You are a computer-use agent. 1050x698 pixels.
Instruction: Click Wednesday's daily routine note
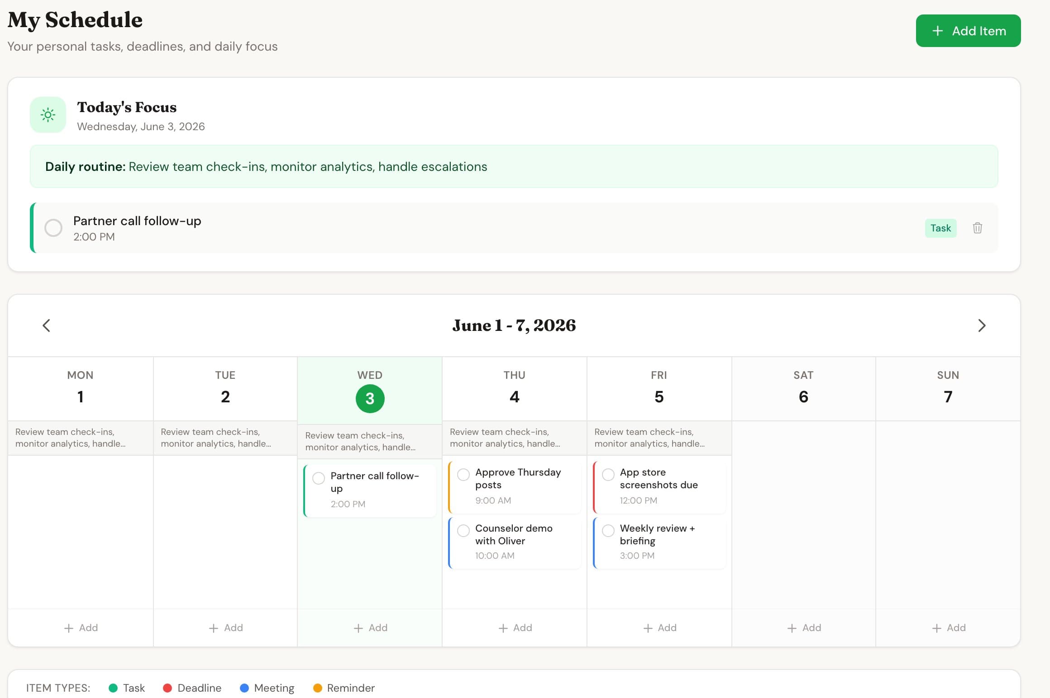(370, 441)
